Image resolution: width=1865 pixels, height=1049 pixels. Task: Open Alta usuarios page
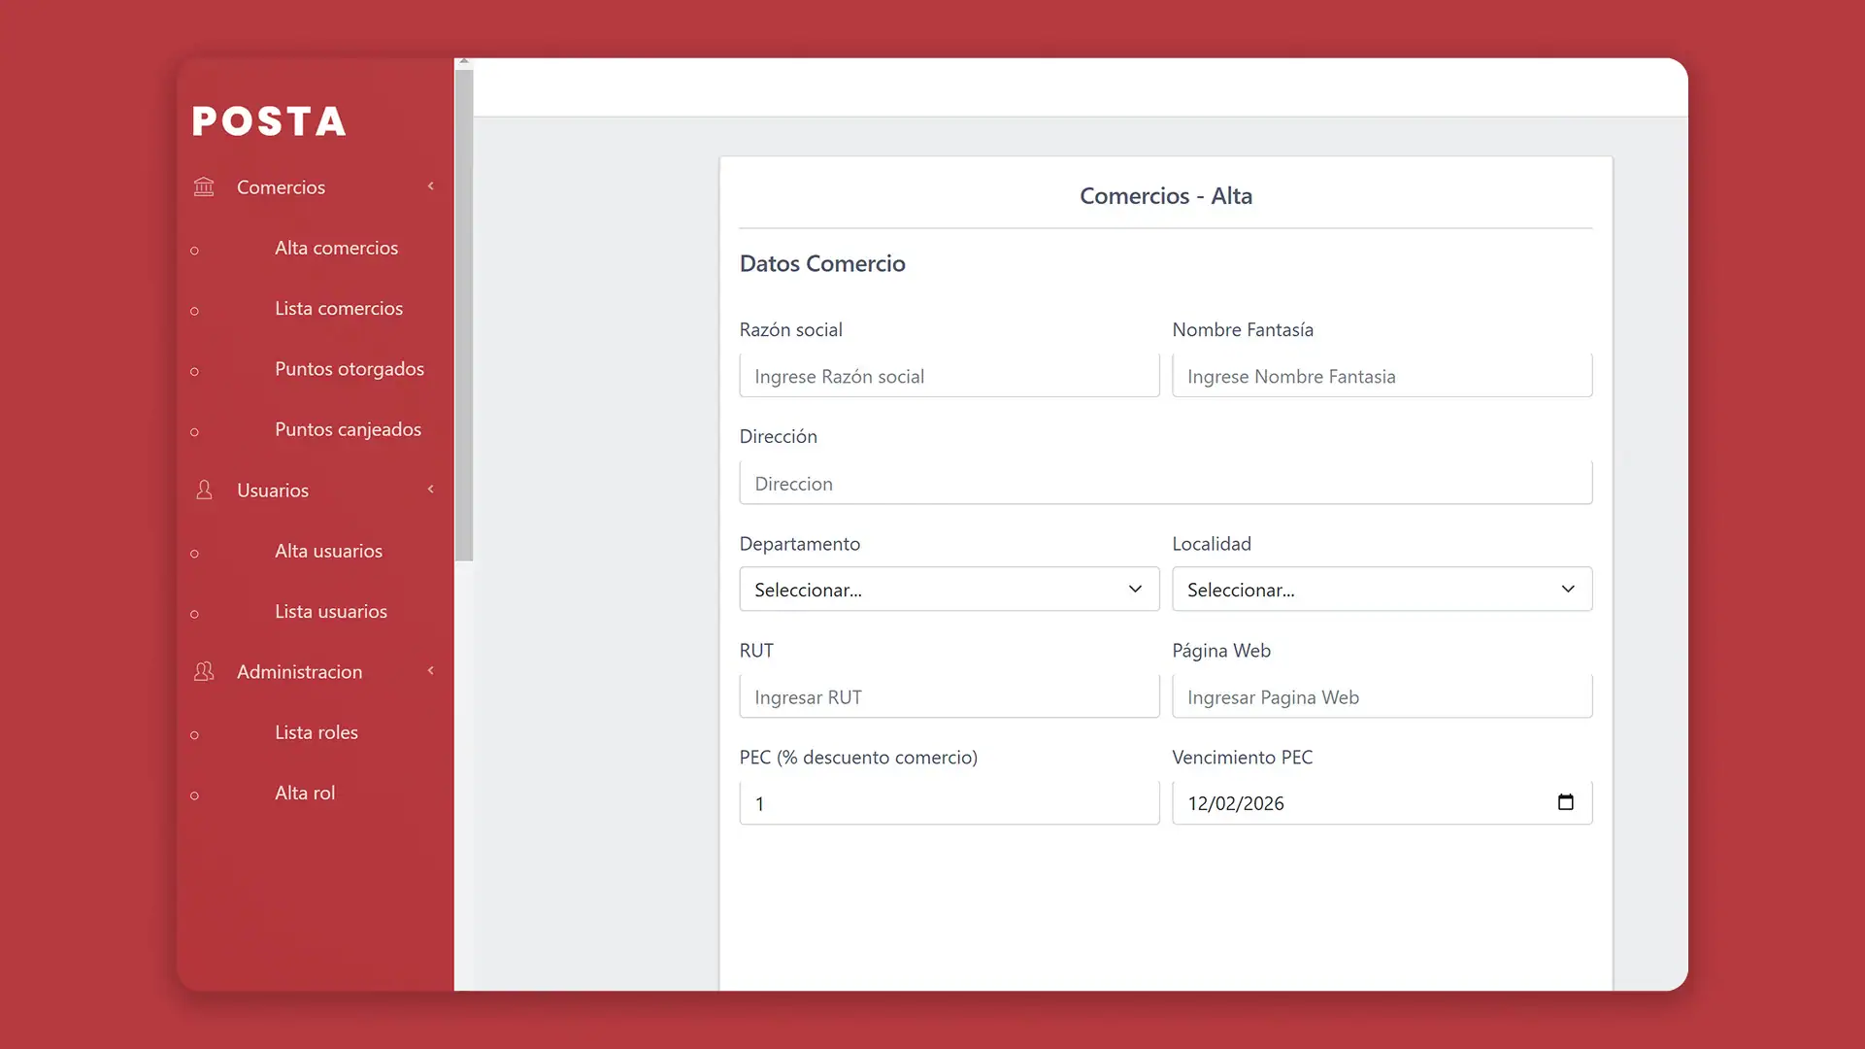pos(328,551)
